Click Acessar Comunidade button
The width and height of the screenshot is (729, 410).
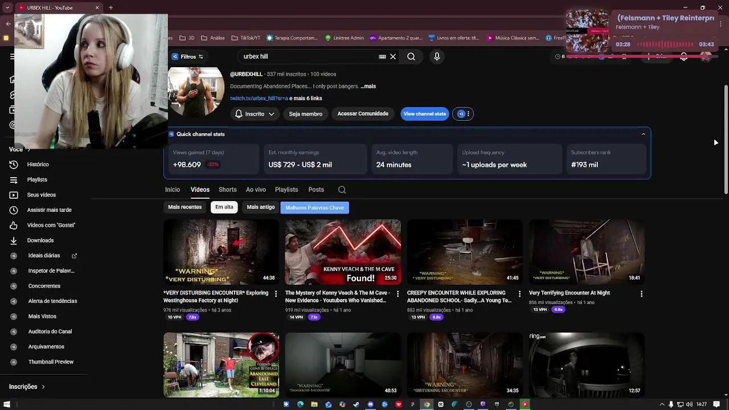coord(363,114)
